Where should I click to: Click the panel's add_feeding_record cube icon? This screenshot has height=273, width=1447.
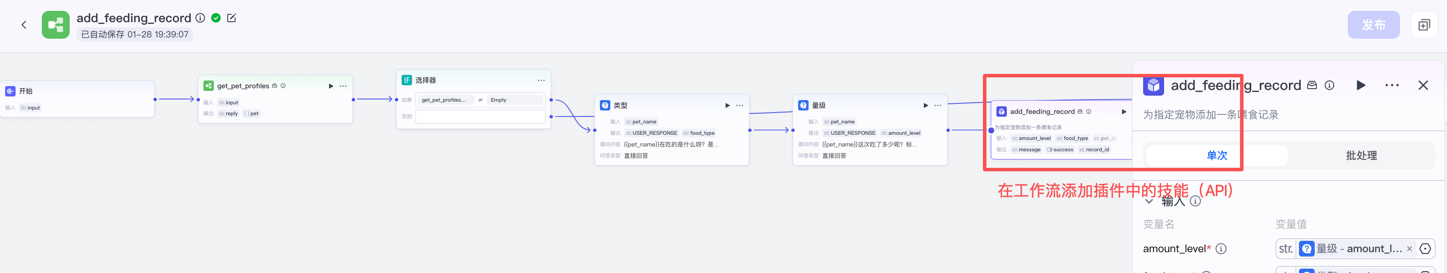1153,85
